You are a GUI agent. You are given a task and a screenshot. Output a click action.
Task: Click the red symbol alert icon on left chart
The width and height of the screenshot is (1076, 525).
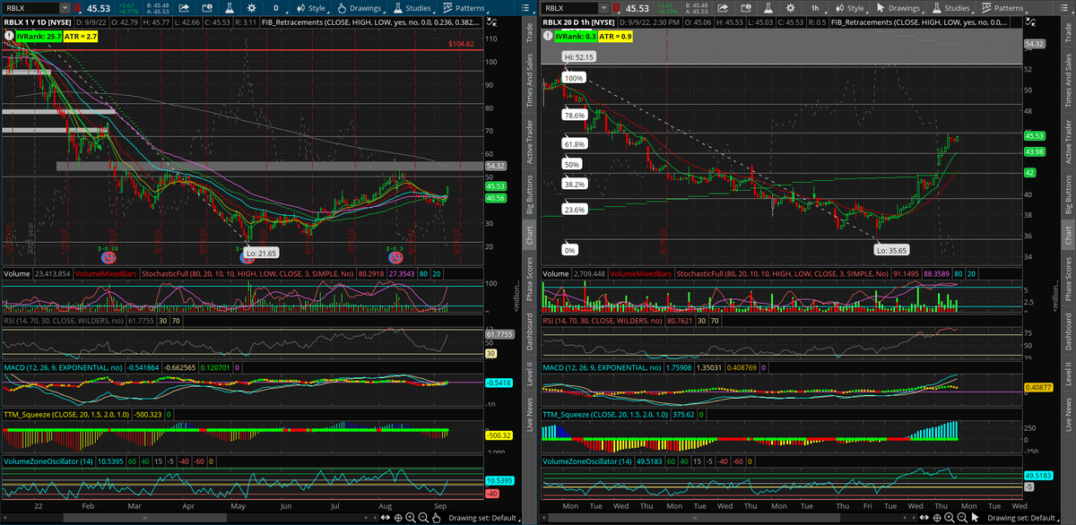77,8
